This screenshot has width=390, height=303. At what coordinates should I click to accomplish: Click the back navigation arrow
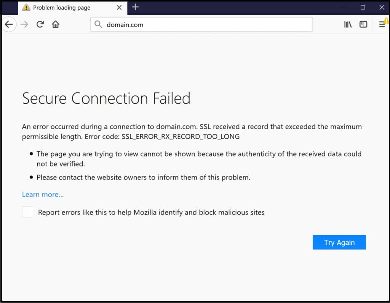click(9, 24)
